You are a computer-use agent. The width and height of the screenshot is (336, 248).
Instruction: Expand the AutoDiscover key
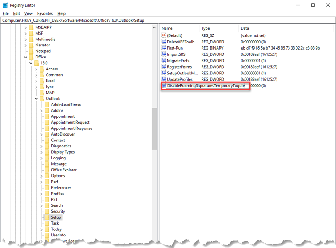click(42, 135)
